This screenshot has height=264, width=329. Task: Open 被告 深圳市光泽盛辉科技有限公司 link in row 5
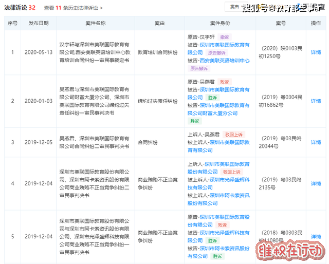(x=218, y=237)
